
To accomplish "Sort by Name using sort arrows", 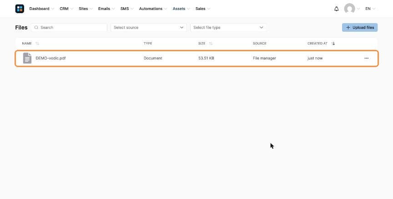I will click(x=37, y=44).
